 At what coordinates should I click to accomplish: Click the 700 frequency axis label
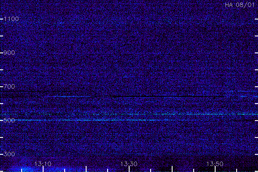click(x=9, y=86)
